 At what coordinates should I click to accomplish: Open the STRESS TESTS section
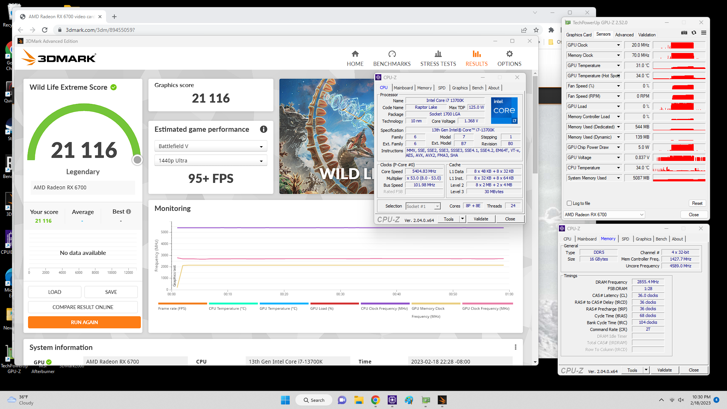(x=438, y=59)
